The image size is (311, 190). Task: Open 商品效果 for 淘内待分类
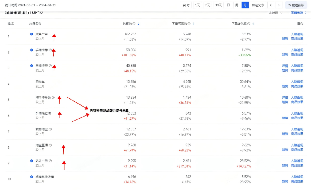click(297, 102)
